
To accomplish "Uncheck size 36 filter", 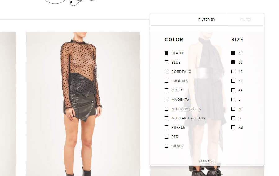I will [x=233, y=53].
